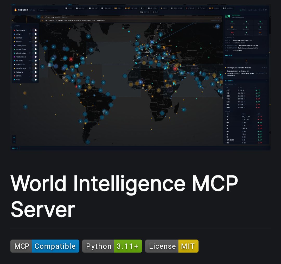
Task: Toggle the Infrastructure layer switch
Action: pyautogui.click(x=35, y=53)
